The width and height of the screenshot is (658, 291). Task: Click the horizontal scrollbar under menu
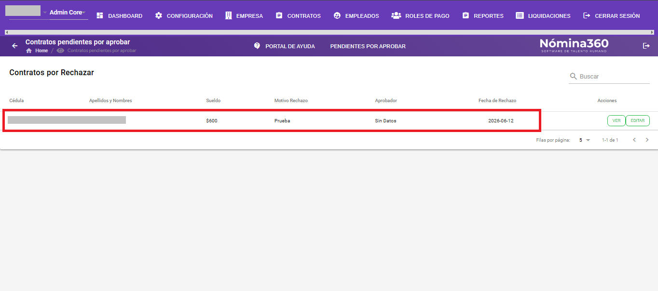click(x=329, y=32)
